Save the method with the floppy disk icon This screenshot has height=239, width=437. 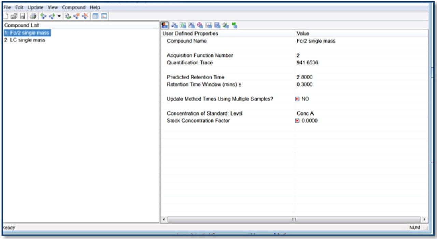(x=22, y=16)
